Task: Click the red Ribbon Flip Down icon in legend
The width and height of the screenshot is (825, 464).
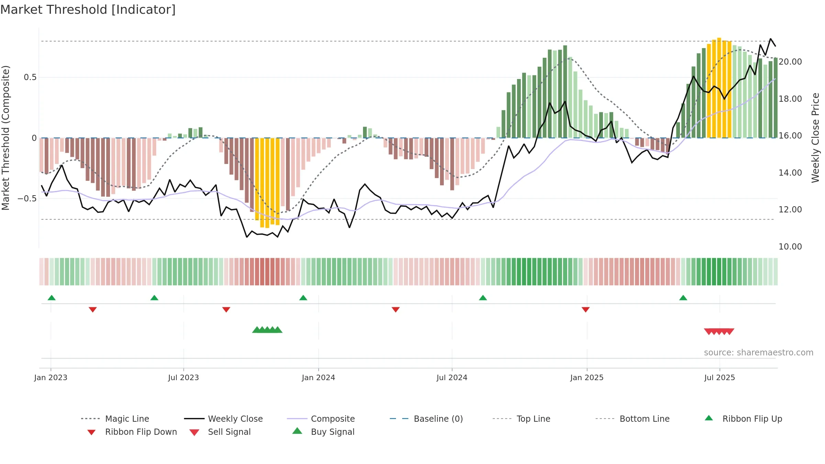Action: coord(91,432)
